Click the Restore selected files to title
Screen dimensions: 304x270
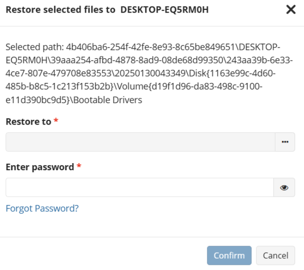coord(60,10)
